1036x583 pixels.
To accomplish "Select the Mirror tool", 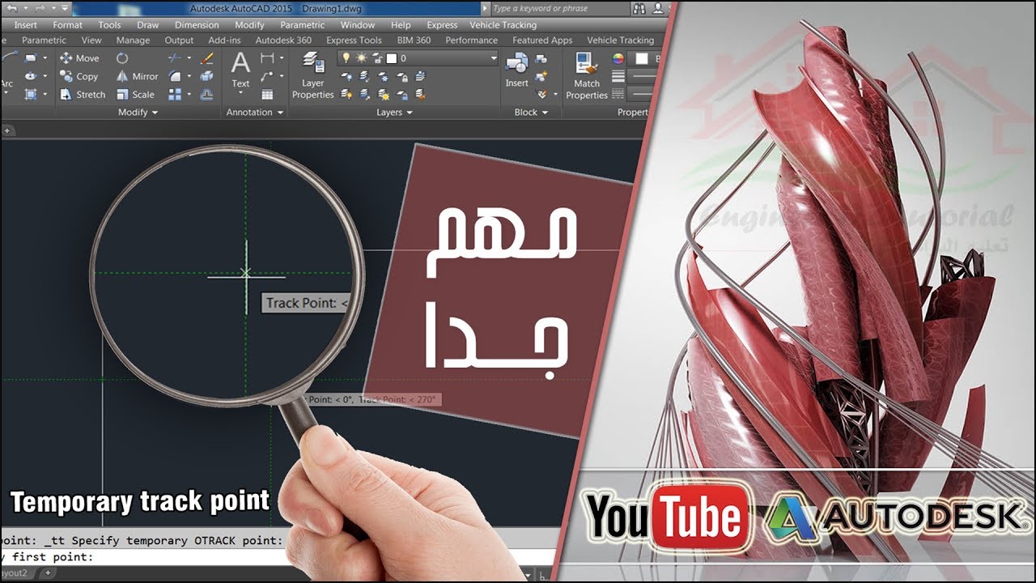I will (x=137, y=76).
